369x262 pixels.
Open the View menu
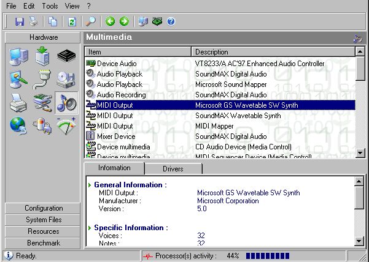coord(72,6)
